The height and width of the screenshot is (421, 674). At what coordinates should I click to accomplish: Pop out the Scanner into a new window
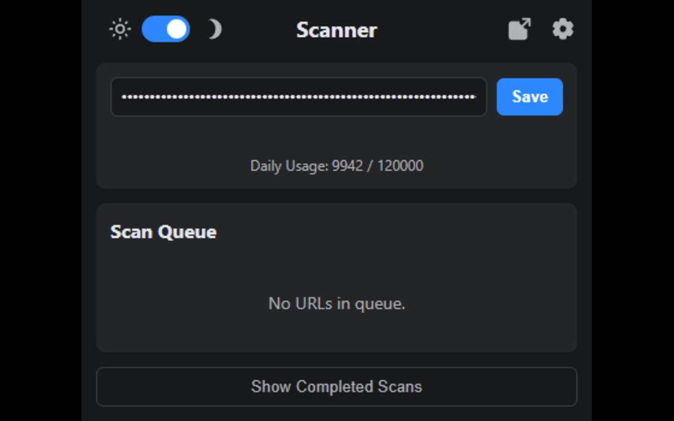point(519,29)
